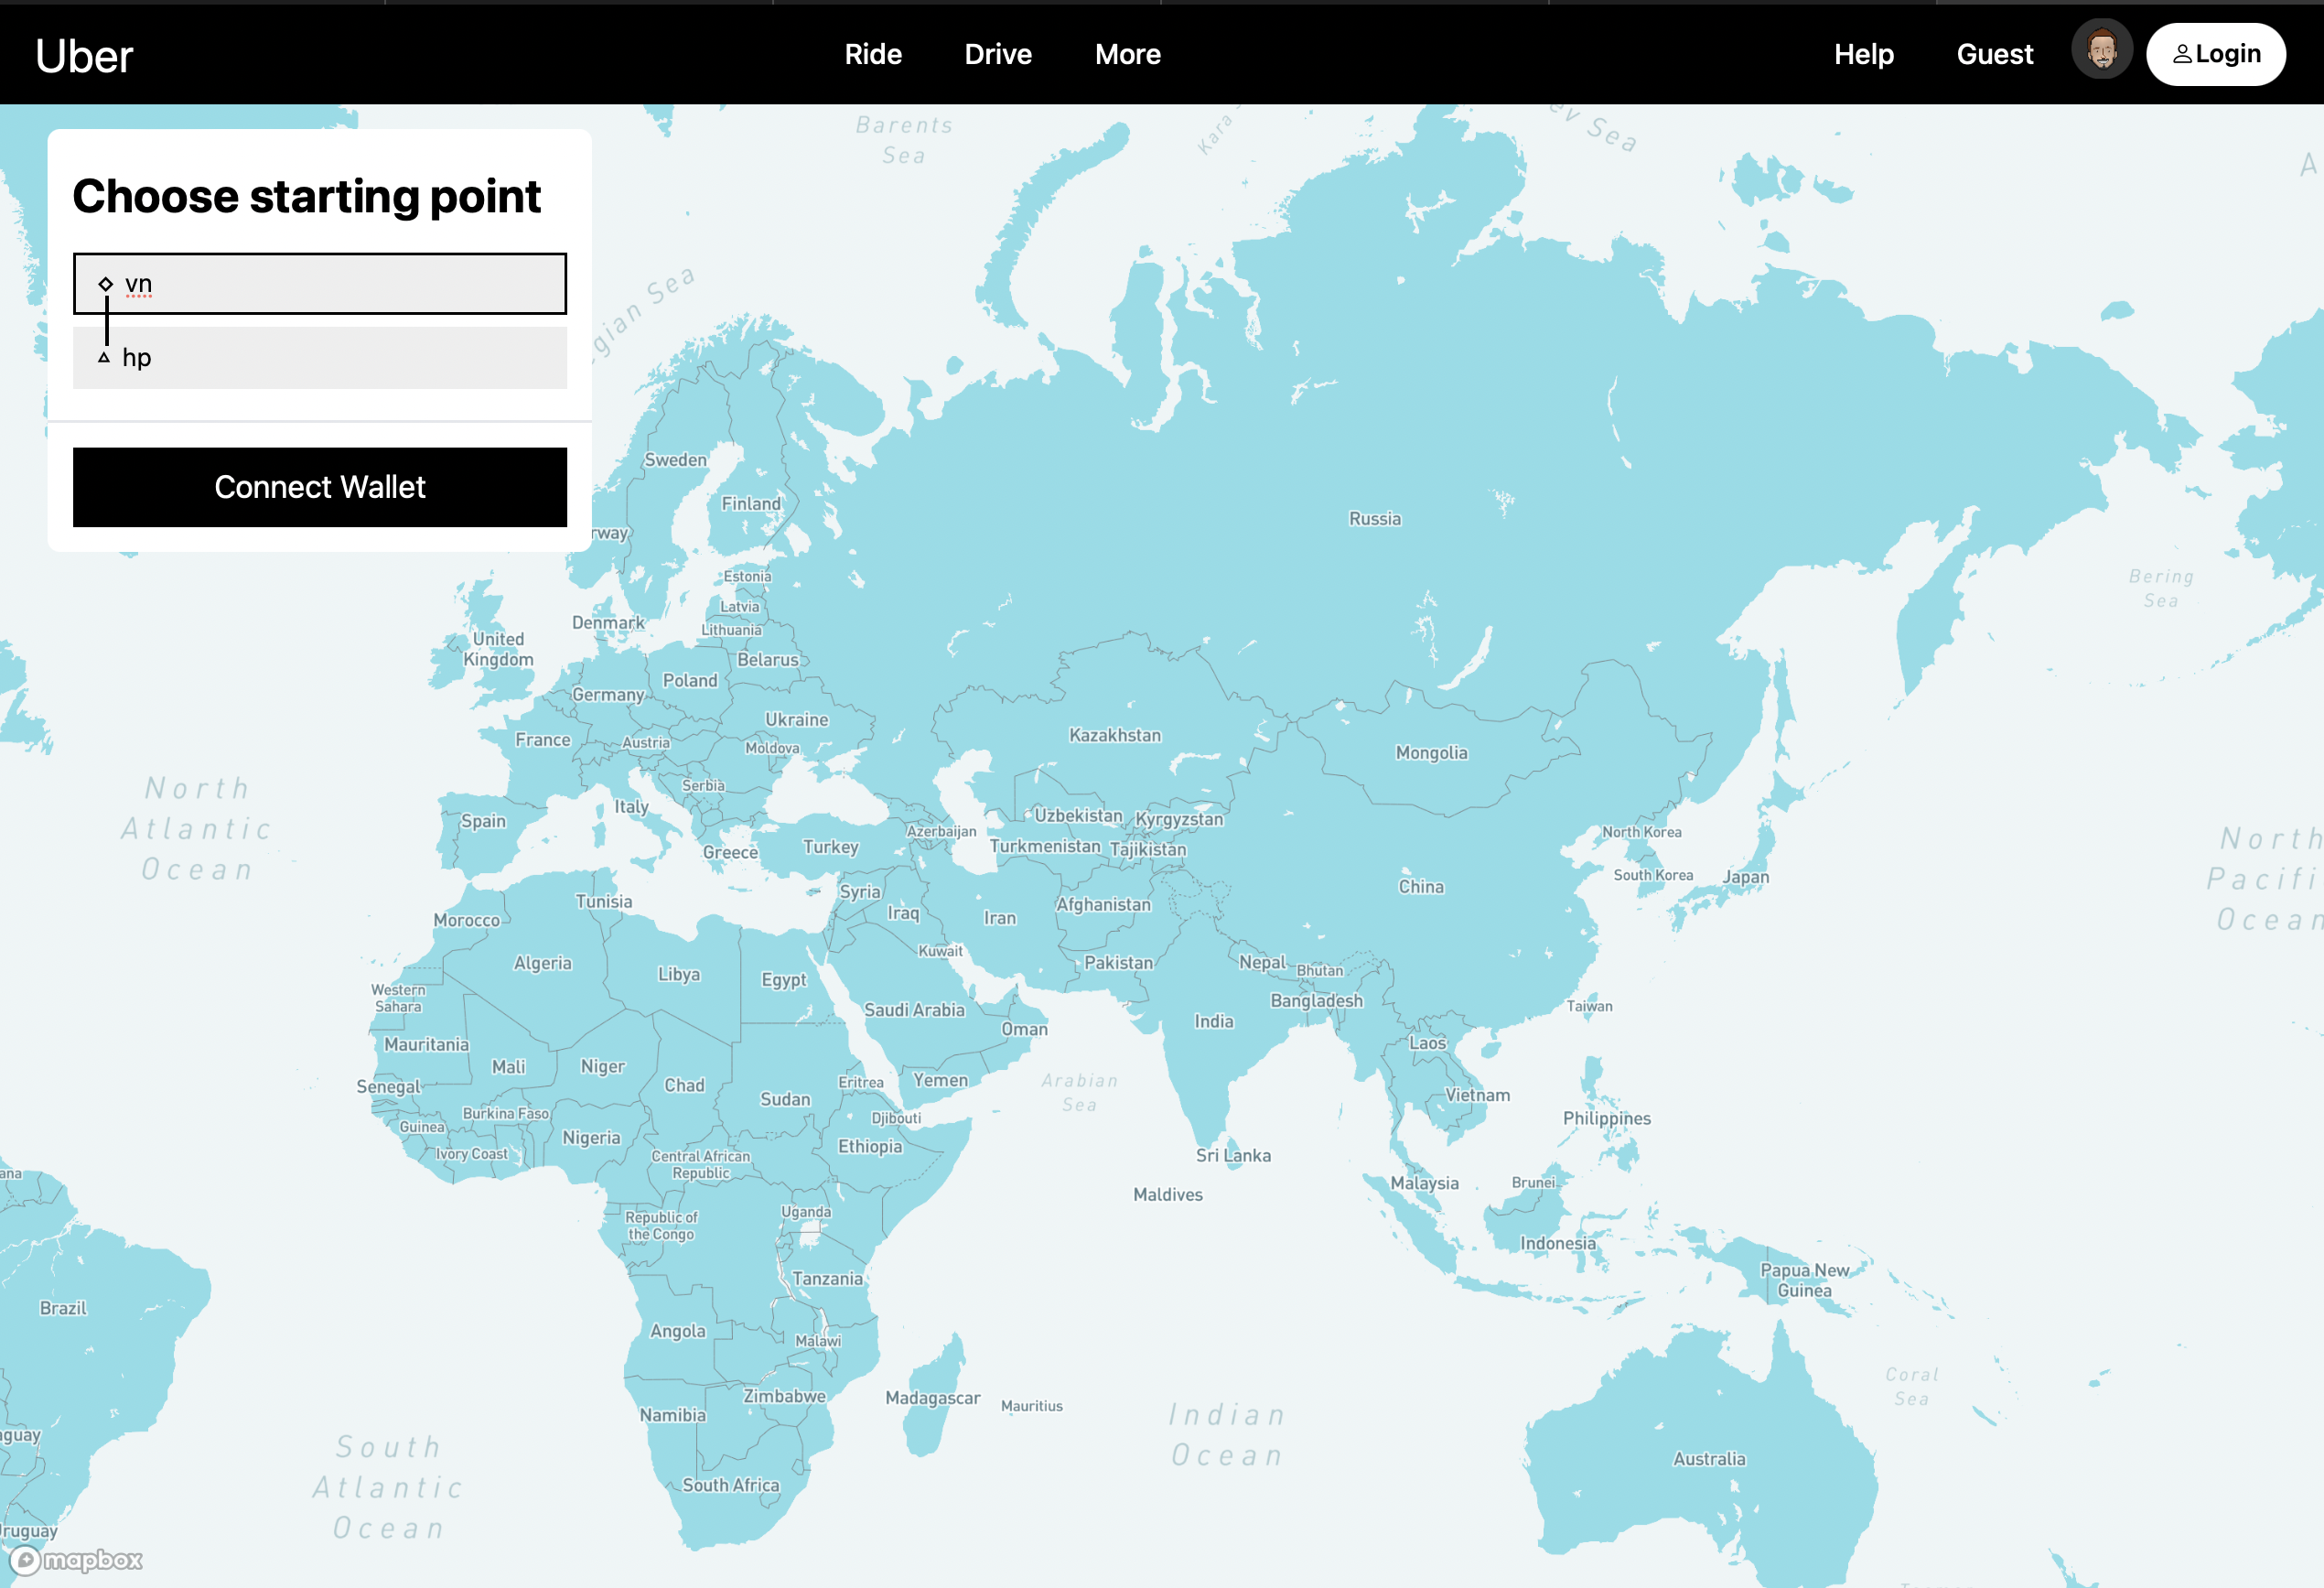Screen dimensions: 2324x1588
Task: Open the Ride menu item
Action: [x=873, y=54]
